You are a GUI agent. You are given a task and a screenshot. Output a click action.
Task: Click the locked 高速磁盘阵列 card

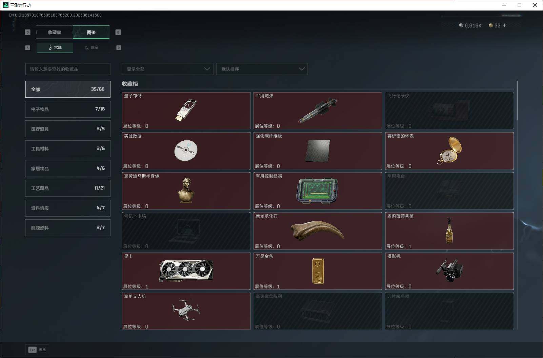318,311
